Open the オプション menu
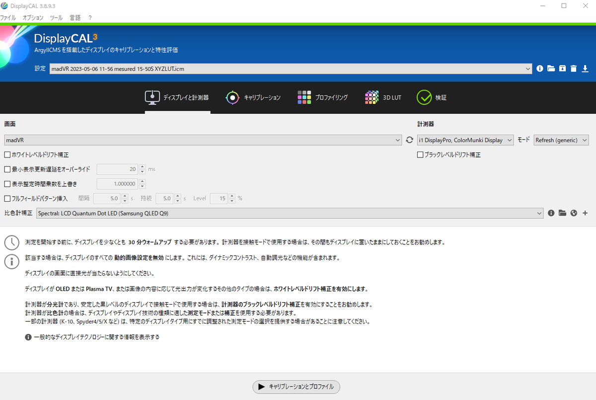Screen dimensions: 596x400 click(x=33, y=17)
